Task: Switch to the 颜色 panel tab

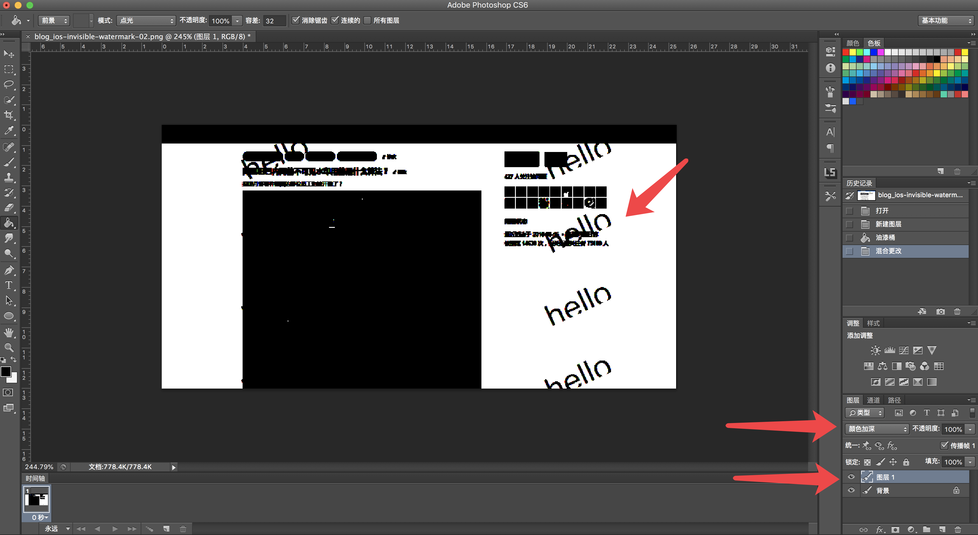Action: click(x=853, y=43)
